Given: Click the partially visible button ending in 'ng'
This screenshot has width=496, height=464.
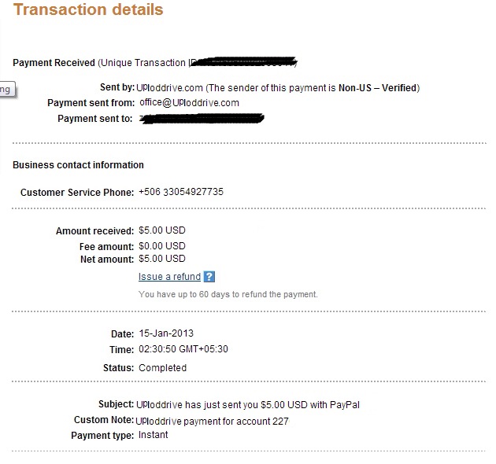Looking at the screenshot, I should (x=7, y=90).
